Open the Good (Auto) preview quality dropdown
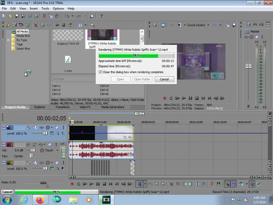This screenshot has height=205, width=273. click(x=208, y=25)
